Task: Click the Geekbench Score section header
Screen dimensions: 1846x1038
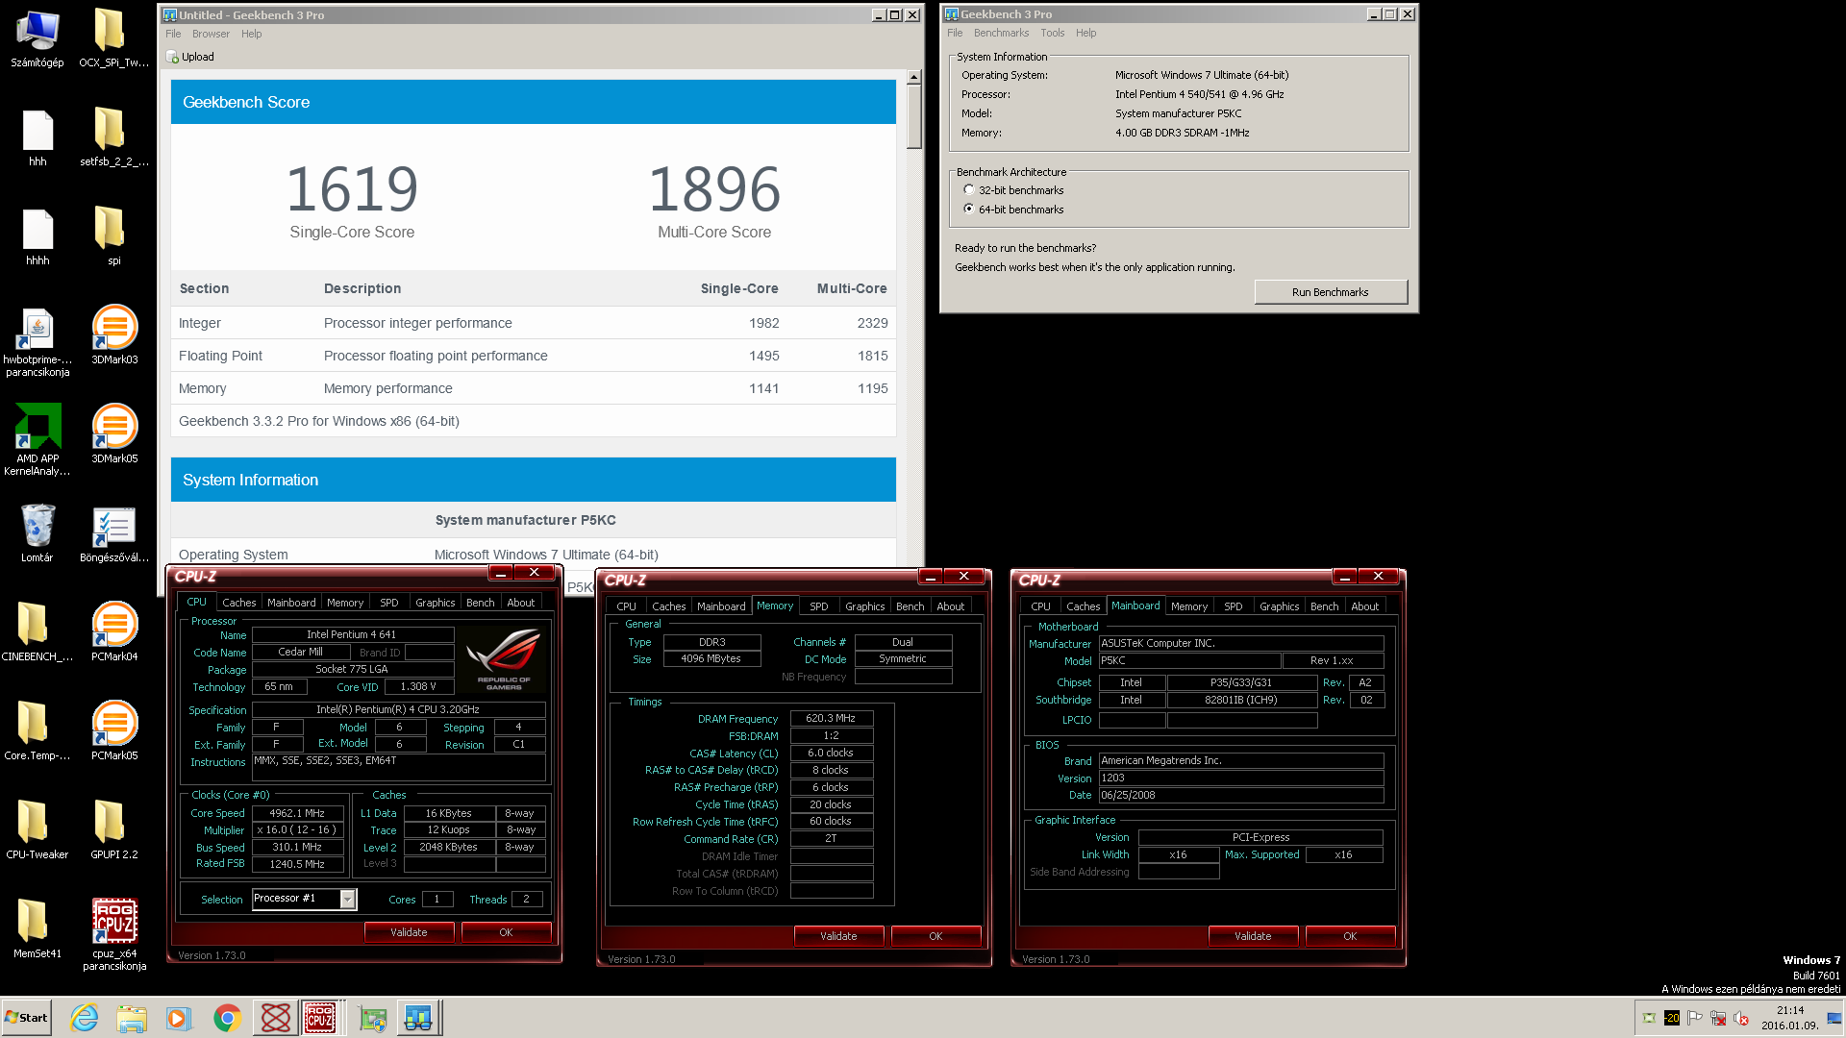Action: pyautogui.click(x=534, y=102)
